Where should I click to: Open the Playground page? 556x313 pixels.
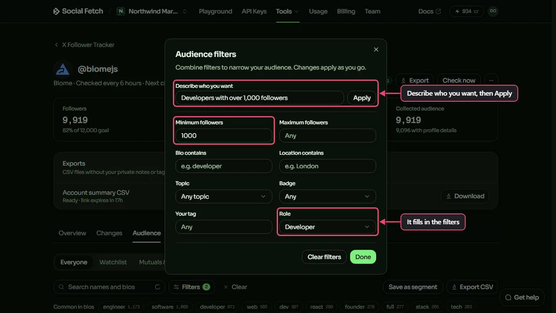tap(215, 11)
